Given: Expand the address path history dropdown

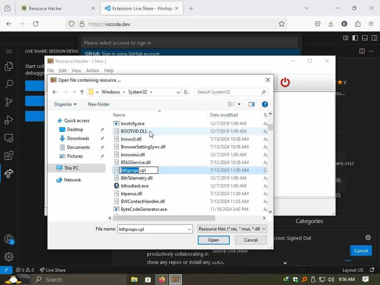Looking at the screenshot, I should (x=178, y=92).
